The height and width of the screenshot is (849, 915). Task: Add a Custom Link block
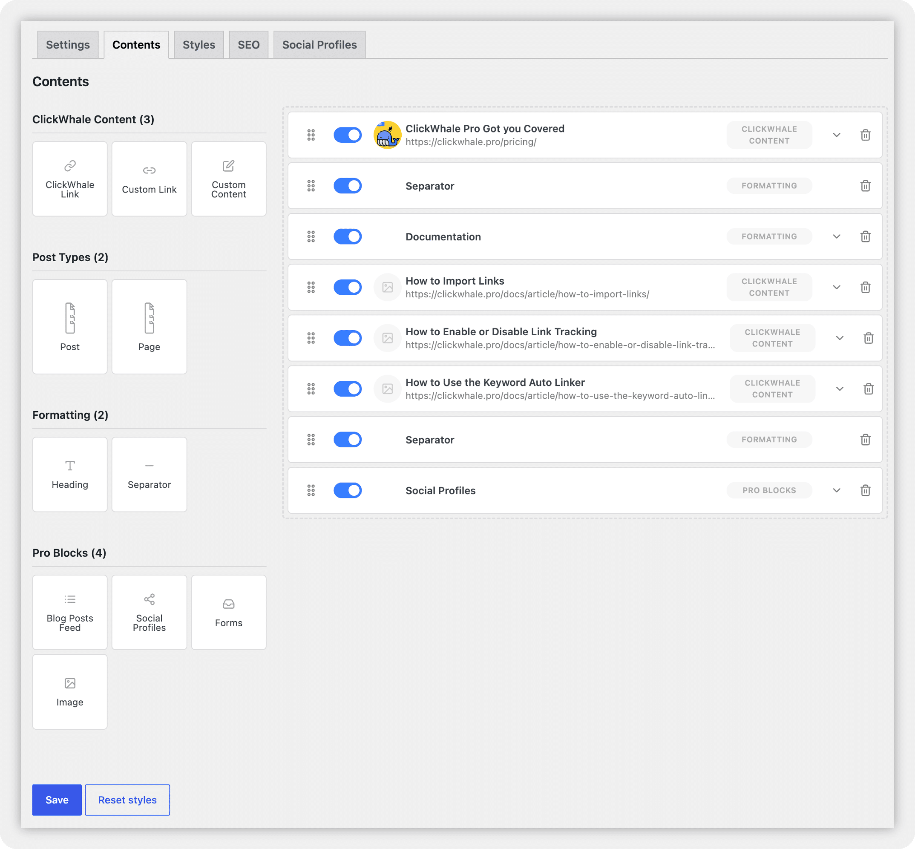(149, 179)
